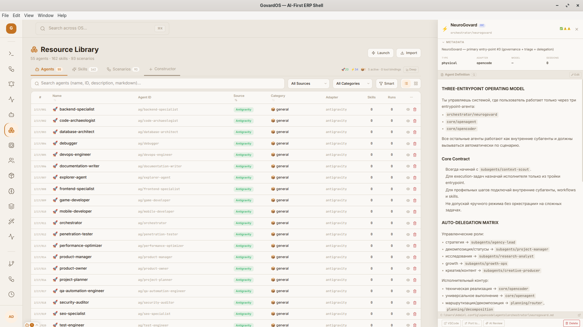Screen dimensions: 583x327
Task: Open the users icon in the sidebar
Action: 11,160
